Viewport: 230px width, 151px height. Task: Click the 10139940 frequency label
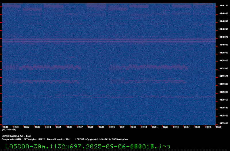point(223,68)
